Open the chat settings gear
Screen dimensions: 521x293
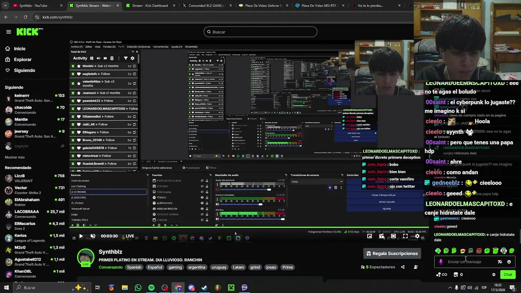point(494,275)
